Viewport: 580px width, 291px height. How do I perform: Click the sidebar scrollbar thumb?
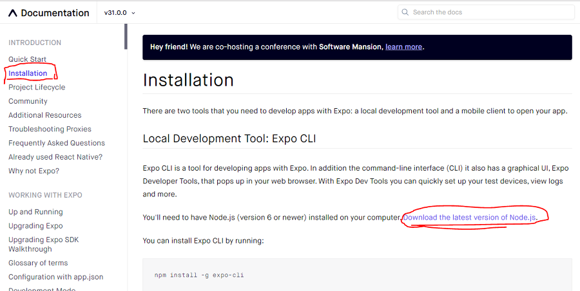click(x=126, y=37)
